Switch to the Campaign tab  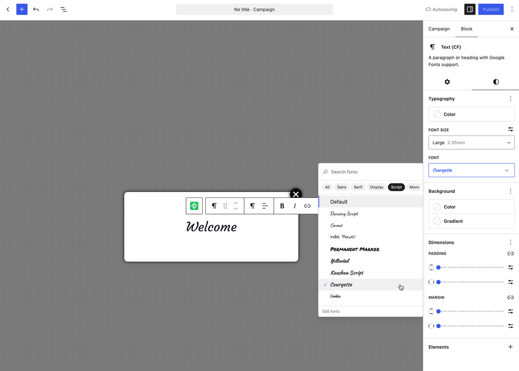(439, 29)
